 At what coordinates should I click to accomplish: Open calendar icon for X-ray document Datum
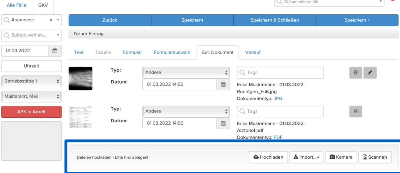pyautogui.click(x=223, y=84)
